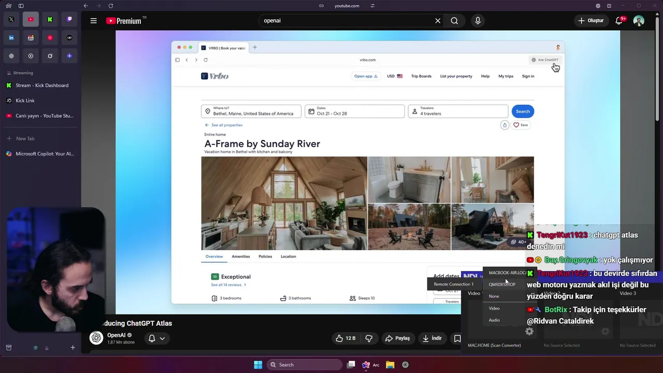Open the LinkedIn pinned tab

(11, 38)
